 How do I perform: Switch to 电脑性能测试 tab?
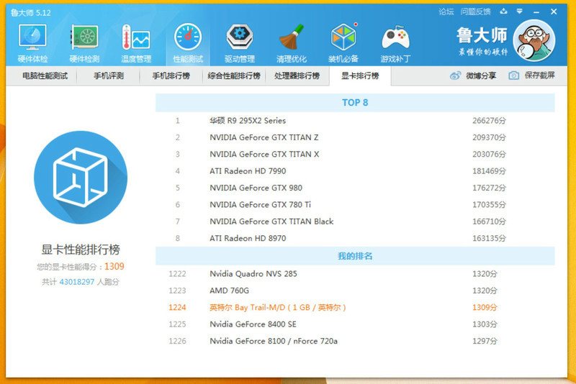(45, 76)
